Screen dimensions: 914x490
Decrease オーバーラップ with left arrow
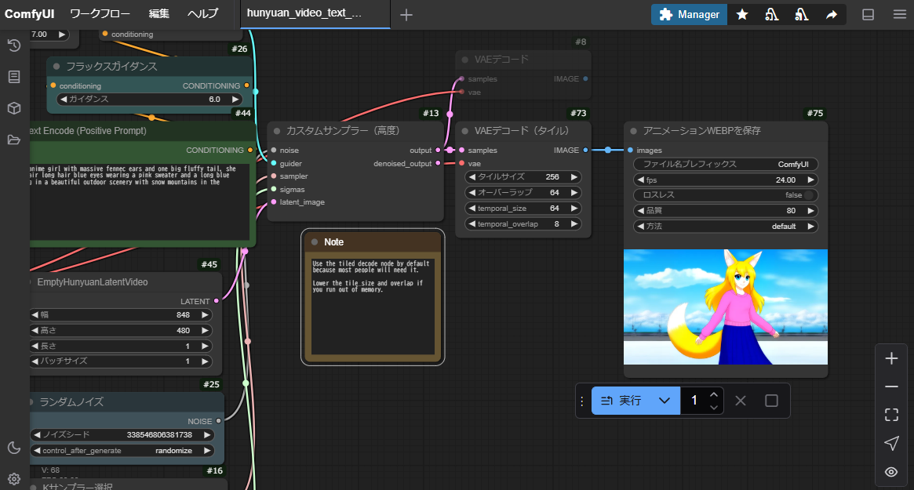[472, 192]
